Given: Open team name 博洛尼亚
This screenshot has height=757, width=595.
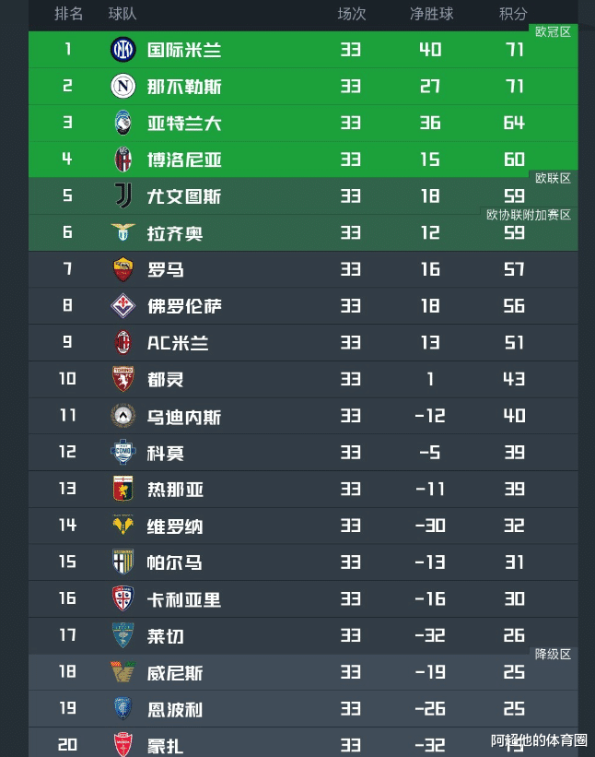Looking at the screenshot, I should coord(184,160).
